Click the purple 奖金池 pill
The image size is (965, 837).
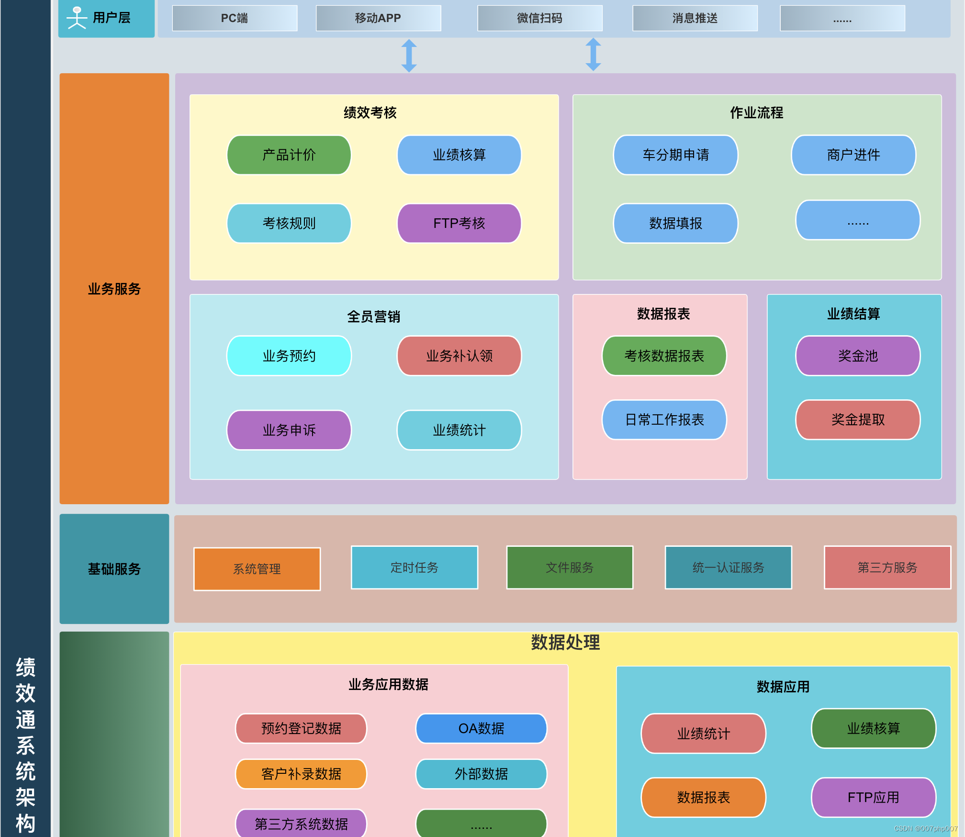pos(858,356)
